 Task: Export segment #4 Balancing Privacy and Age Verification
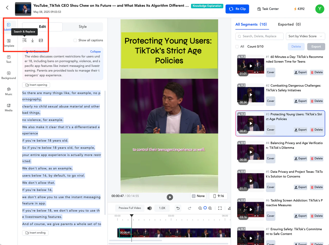click(301, 159)
